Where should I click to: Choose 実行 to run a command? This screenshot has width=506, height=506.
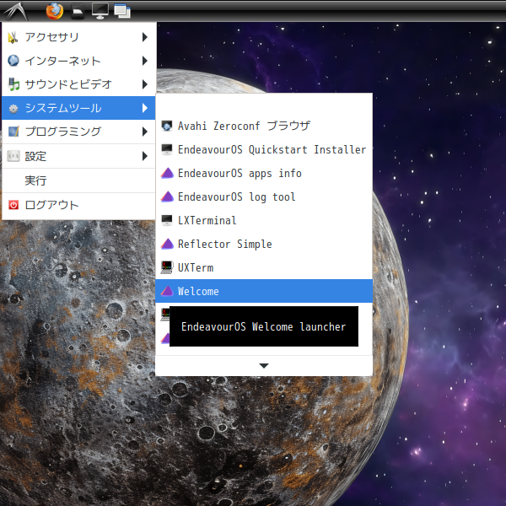click(78, 180)
